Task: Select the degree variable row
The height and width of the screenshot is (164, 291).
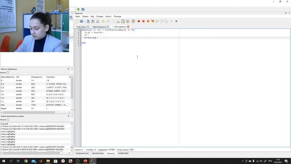Action: point(35,108)
